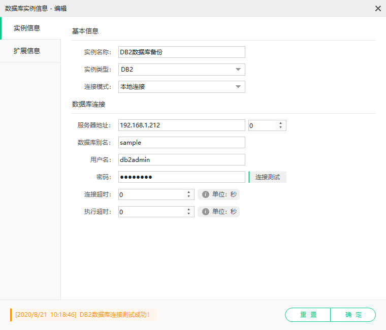
Task: Click the 服务器地址 IP input field
Action: coord(182,125)
